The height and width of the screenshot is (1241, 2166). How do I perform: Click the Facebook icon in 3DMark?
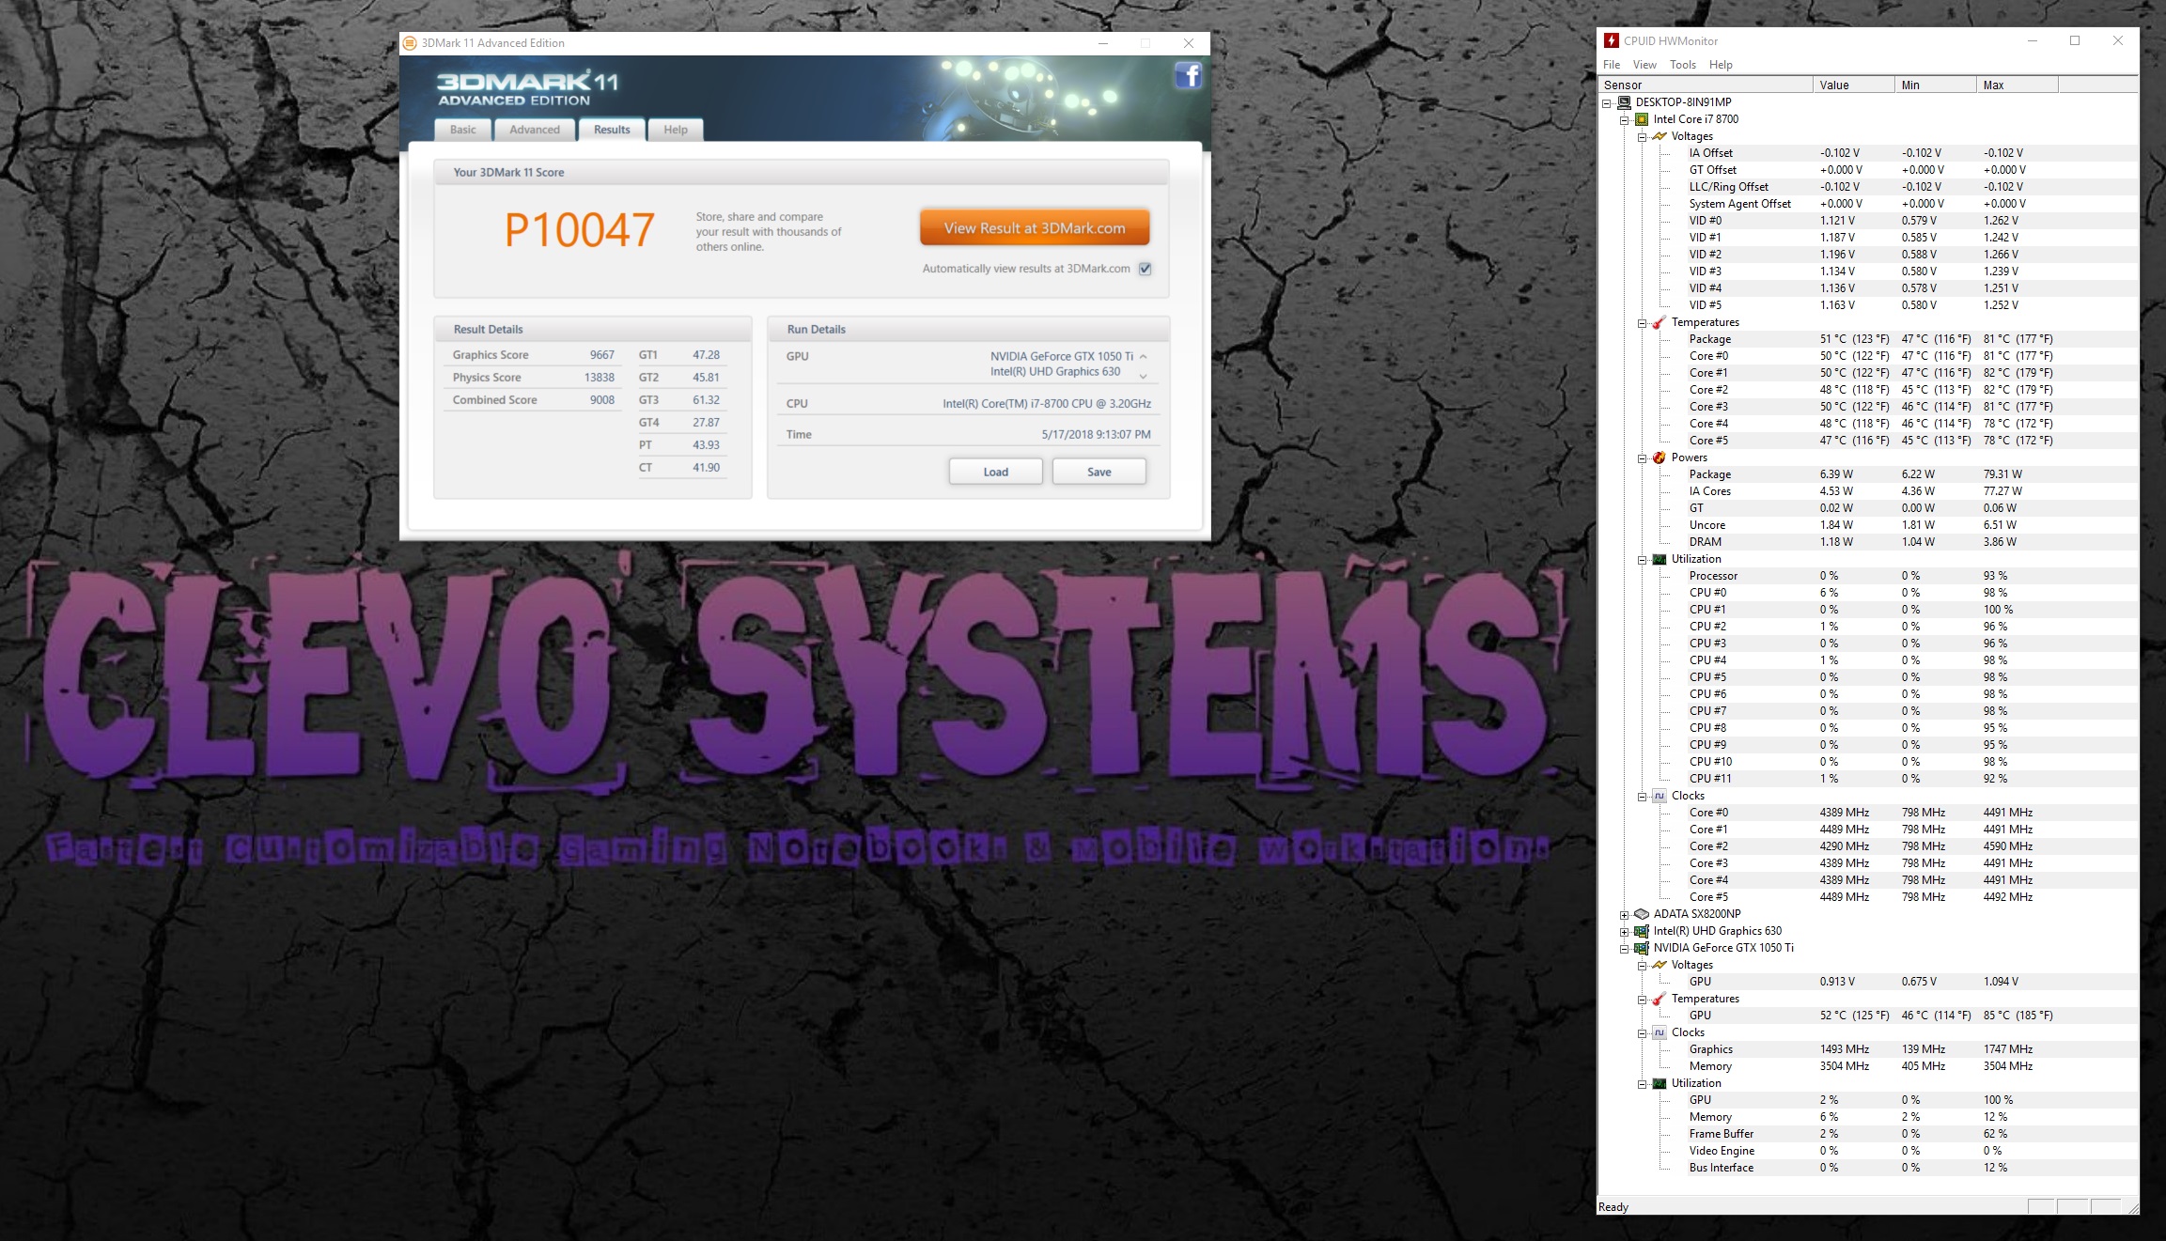click(1188, 75)
